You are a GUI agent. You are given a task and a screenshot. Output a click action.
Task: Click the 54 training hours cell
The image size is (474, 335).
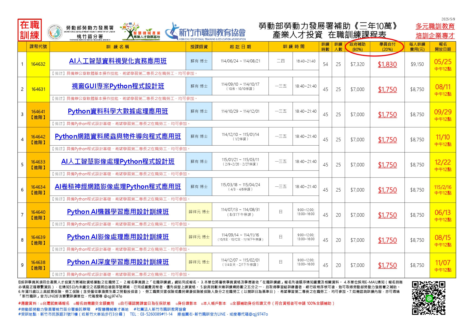(x=325, y=64)
